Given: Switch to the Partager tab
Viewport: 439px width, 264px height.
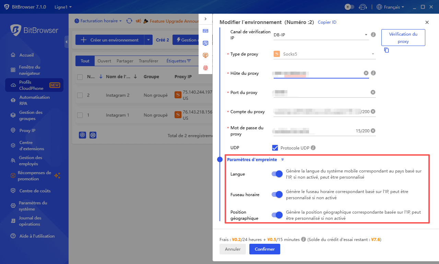Looking at the screenshot, I should (125, 61).
